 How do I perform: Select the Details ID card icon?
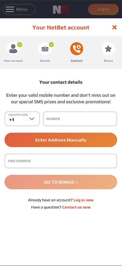coord(45,49)
